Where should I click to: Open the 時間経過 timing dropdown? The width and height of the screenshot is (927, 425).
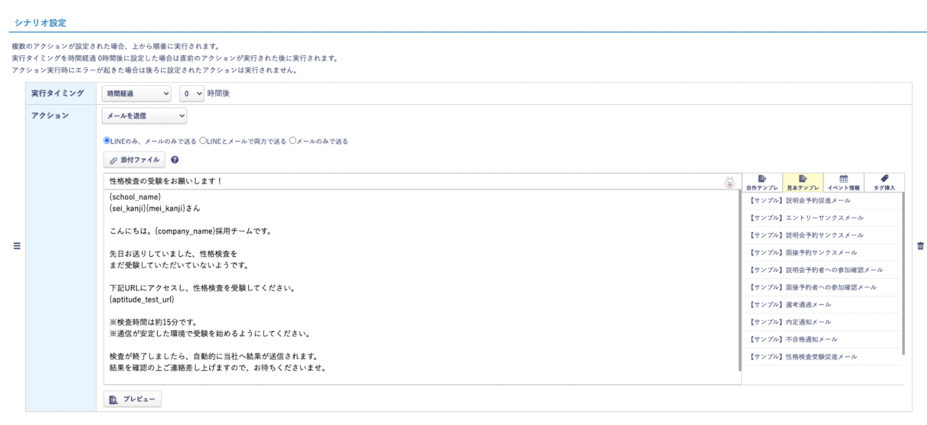138,94
